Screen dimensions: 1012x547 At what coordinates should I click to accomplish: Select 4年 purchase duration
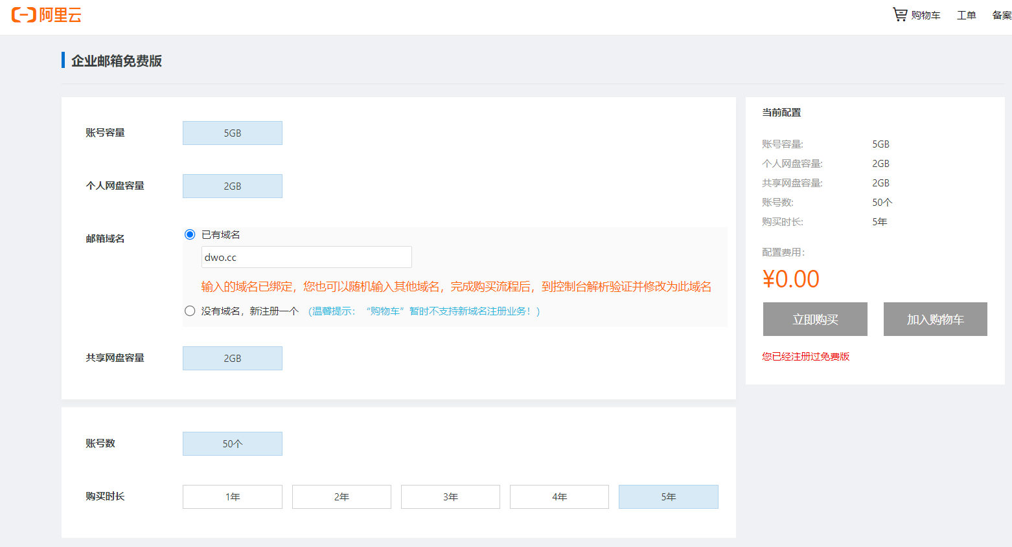point(559,497)
